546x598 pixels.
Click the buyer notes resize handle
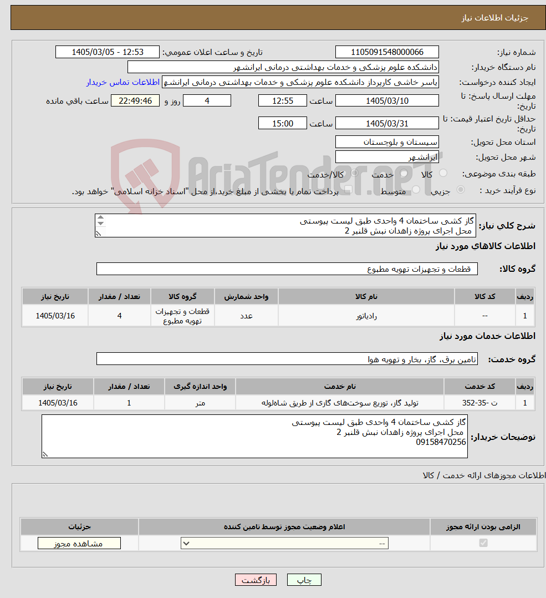[x=45, y=454]
